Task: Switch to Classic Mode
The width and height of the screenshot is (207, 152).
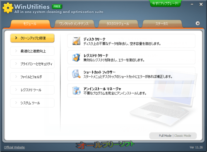Action: click(183, 136)
